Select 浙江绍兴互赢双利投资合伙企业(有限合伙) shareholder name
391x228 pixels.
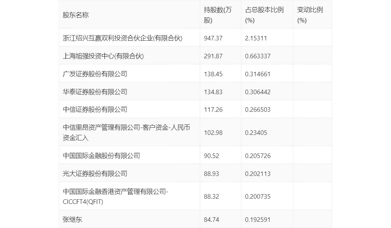(122, 38)
